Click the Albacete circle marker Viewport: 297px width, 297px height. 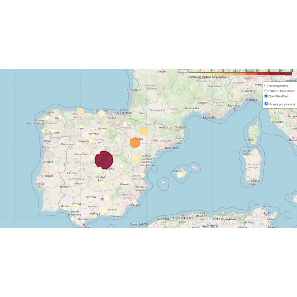point(125,182)
